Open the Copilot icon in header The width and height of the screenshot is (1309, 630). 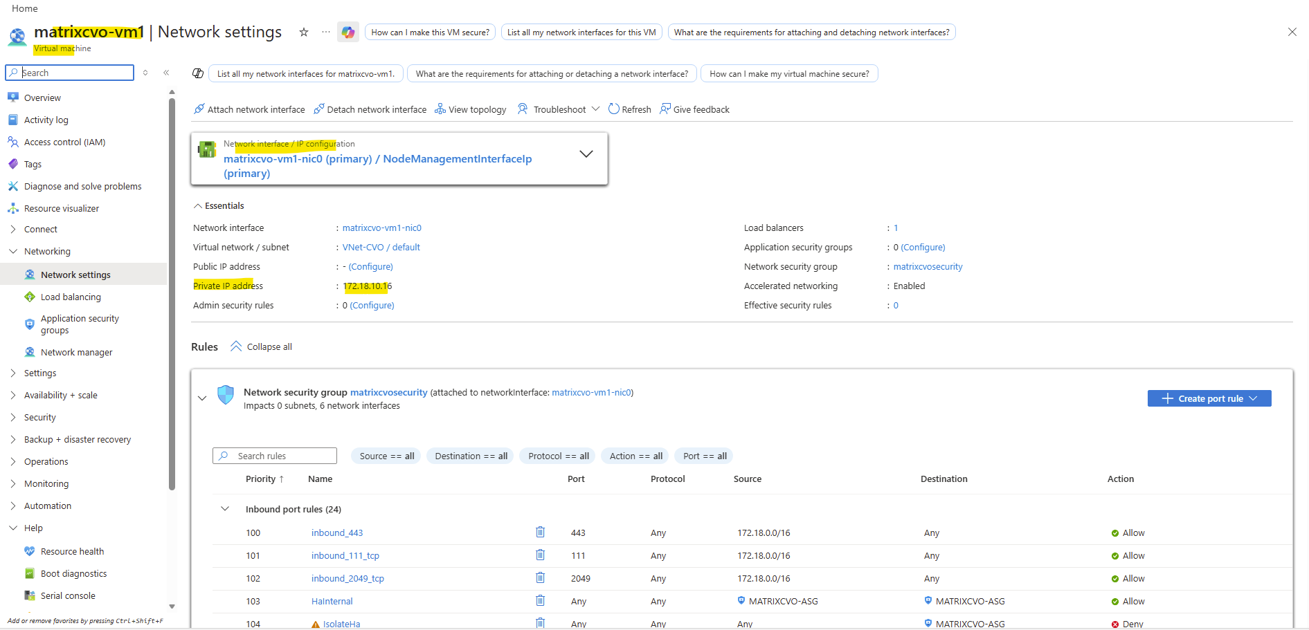[347, 32]
